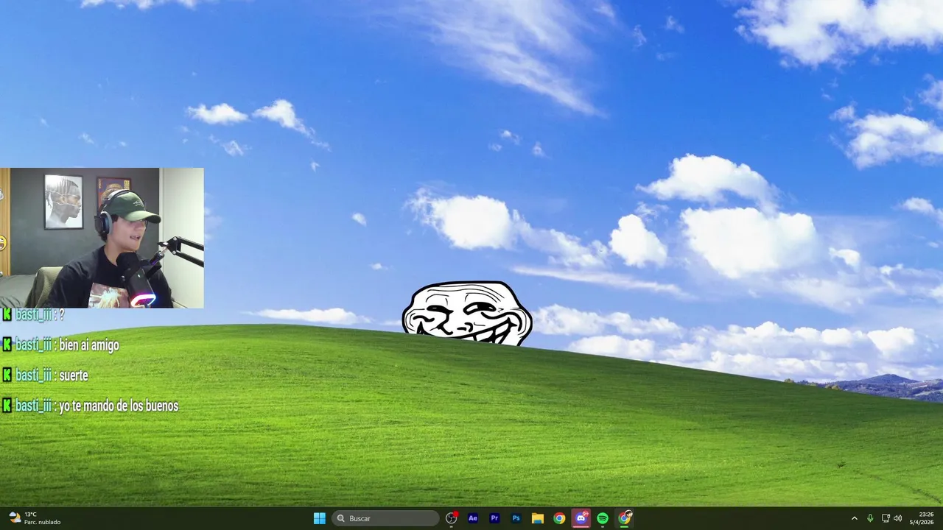The height and width of the screenshot is (530, 943).
Task: Click the chat message "bien ai amigo"
Action: [x=88, y=344]
